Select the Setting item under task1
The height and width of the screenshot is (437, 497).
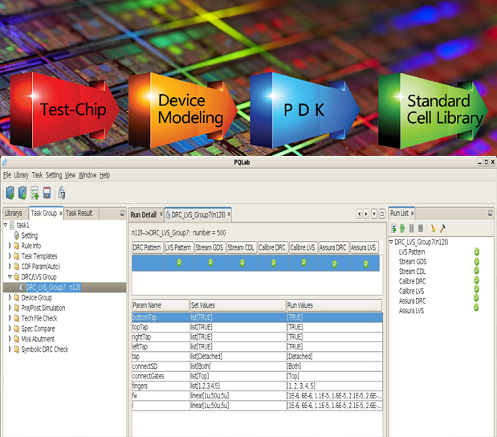29,235
